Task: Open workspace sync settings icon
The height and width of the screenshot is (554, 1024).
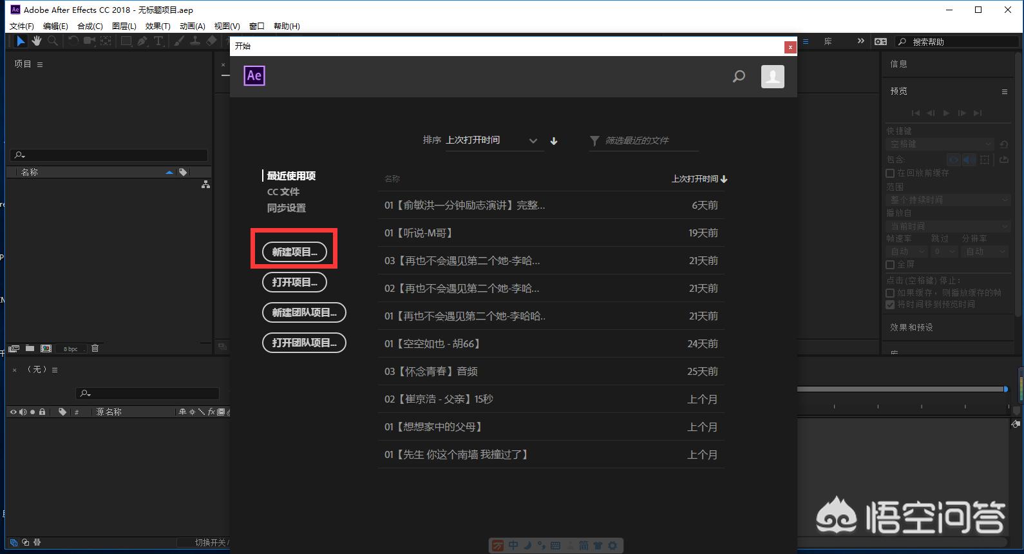Action: coord(881,41)
